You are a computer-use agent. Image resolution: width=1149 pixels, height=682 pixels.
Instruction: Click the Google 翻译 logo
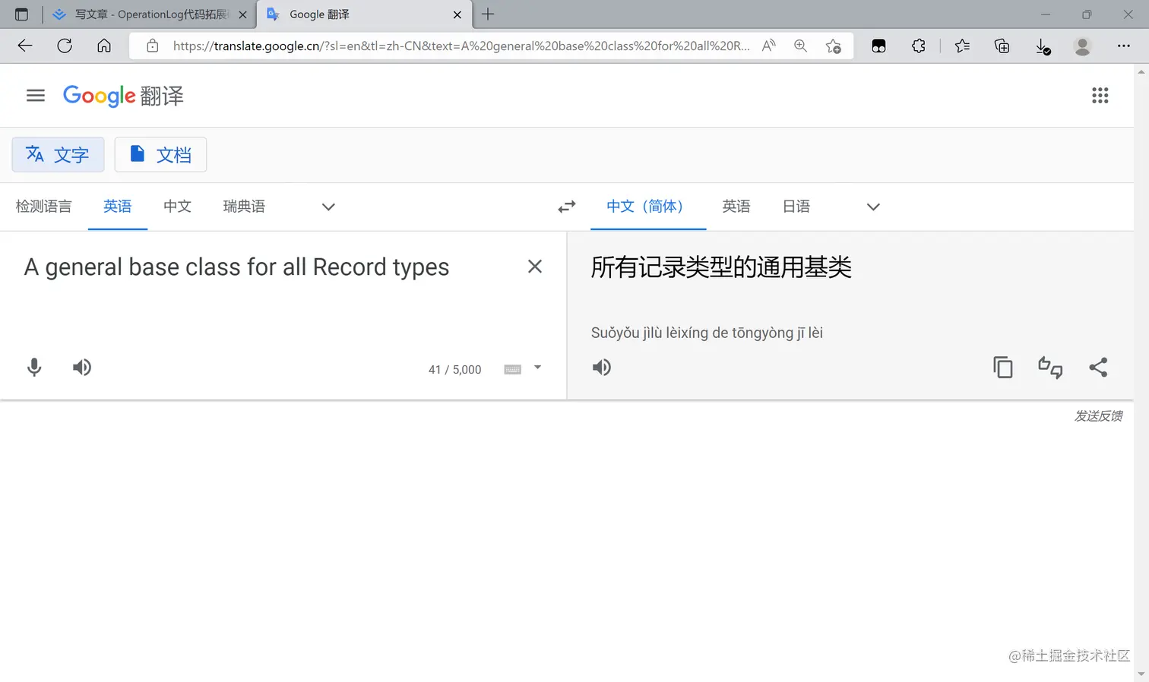pyautogui.click(x=123, y=96)
